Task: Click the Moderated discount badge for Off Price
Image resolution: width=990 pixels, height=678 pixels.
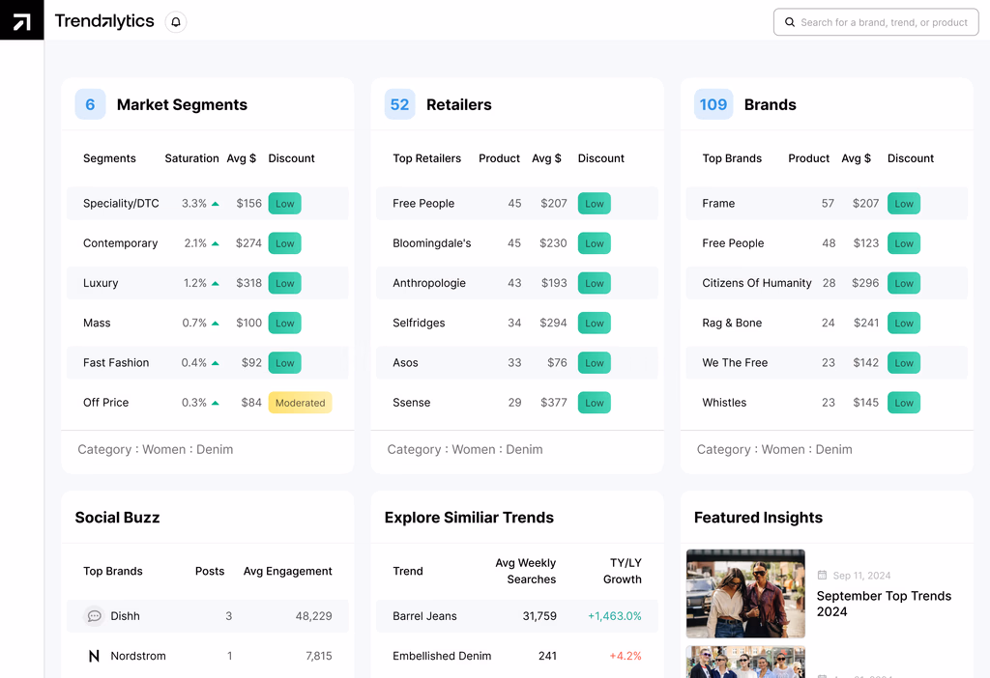Action: tap(300, 403)
